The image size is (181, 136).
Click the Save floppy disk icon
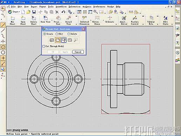pos(34,12)
